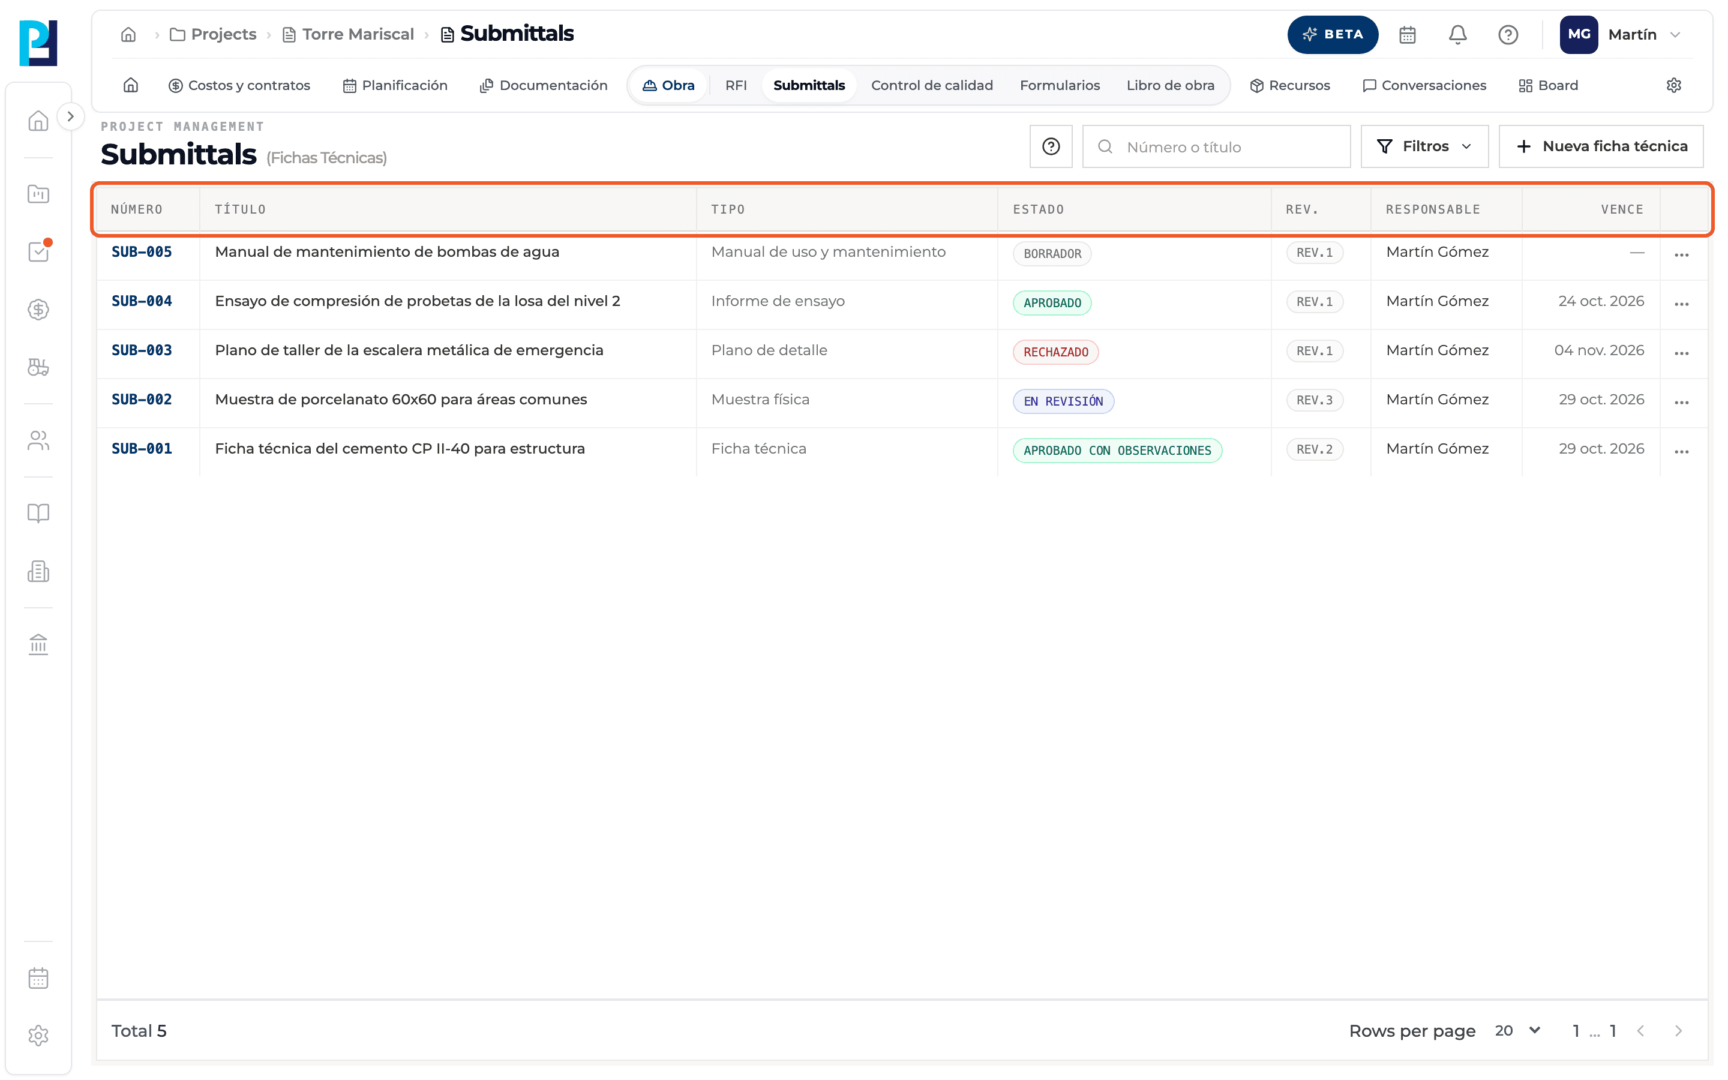Open sidebar bank institution icon
Viewport: 1728px width, 1080px height.
click(x=38, y=644)
